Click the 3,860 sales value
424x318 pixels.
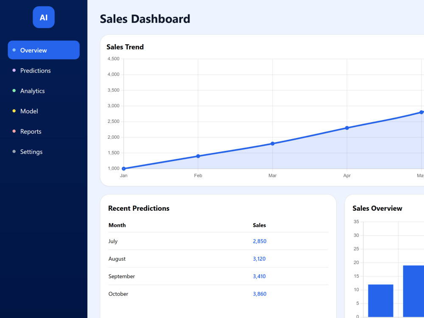[259, 294]
